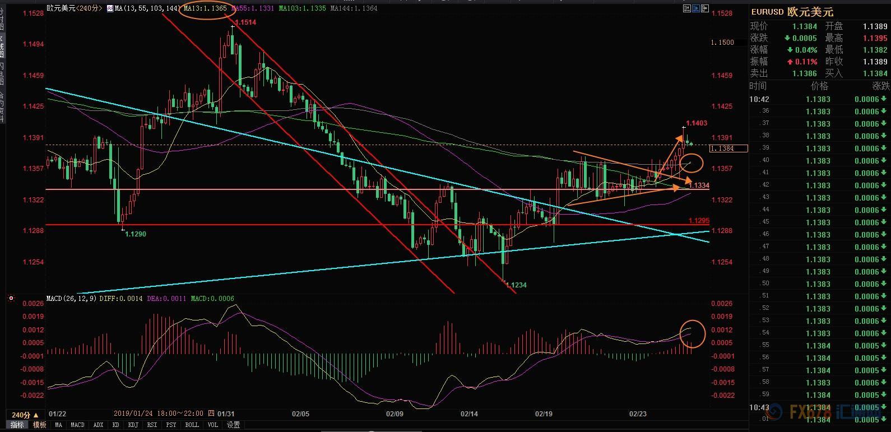Click the 开盘 value 1.1389
The height and width of the screenshot is (432, 891).
875,26
